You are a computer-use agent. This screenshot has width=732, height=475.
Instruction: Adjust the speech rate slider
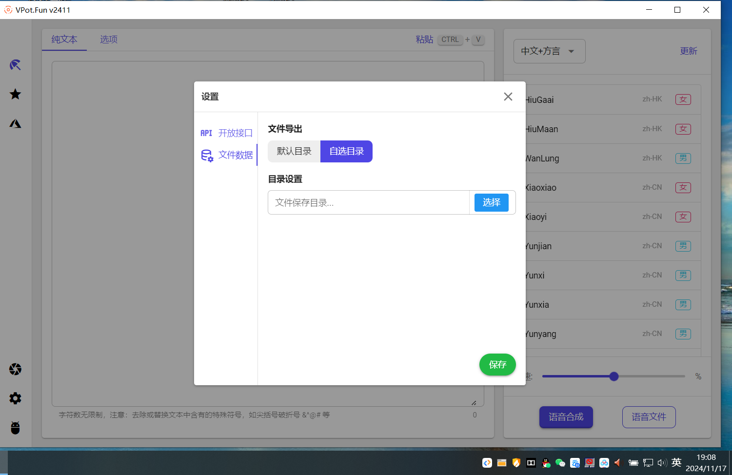coord(613,376)
